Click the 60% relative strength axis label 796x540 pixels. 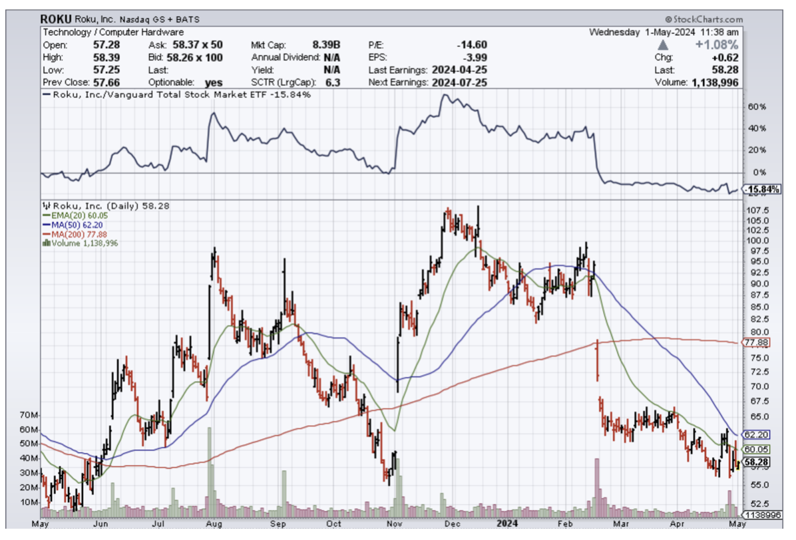click(757, 107)
